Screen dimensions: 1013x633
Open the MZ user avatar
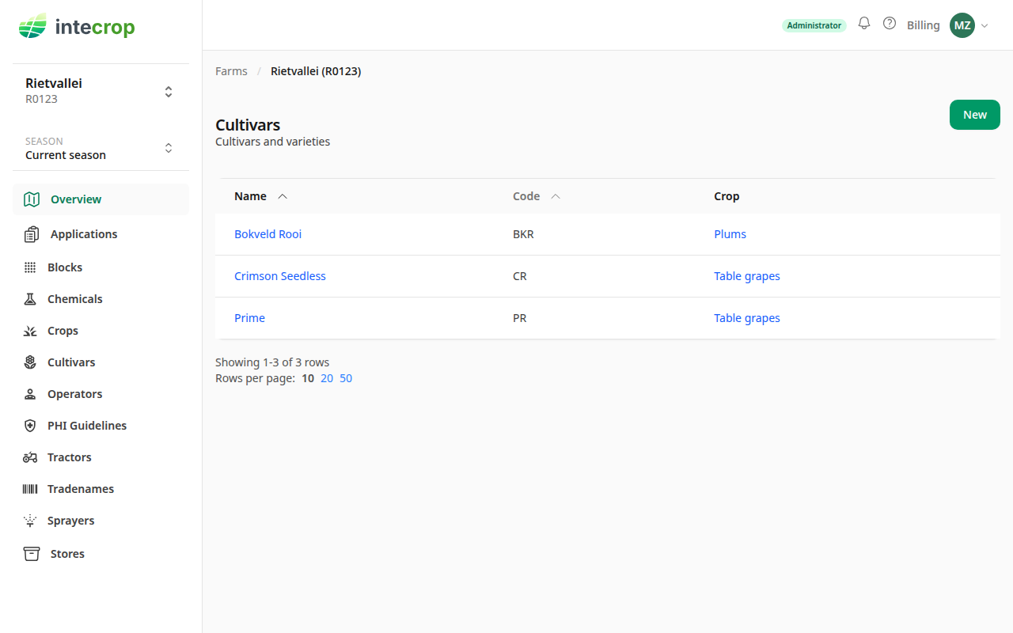tap(962, 25)
